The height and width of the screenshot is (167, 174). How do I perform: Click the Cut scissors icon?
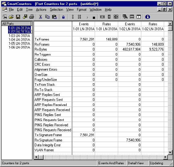(x=40, y=17)
